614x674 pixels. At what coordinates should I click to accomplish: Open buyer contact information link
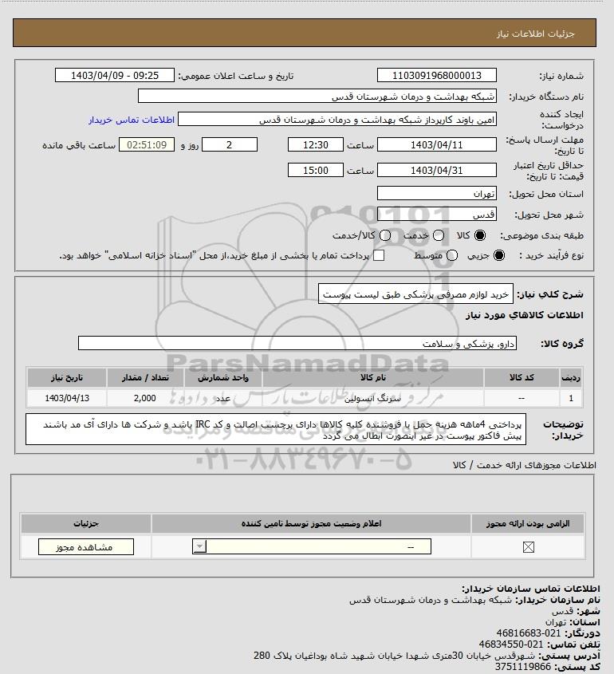click(x=132, y=120)
